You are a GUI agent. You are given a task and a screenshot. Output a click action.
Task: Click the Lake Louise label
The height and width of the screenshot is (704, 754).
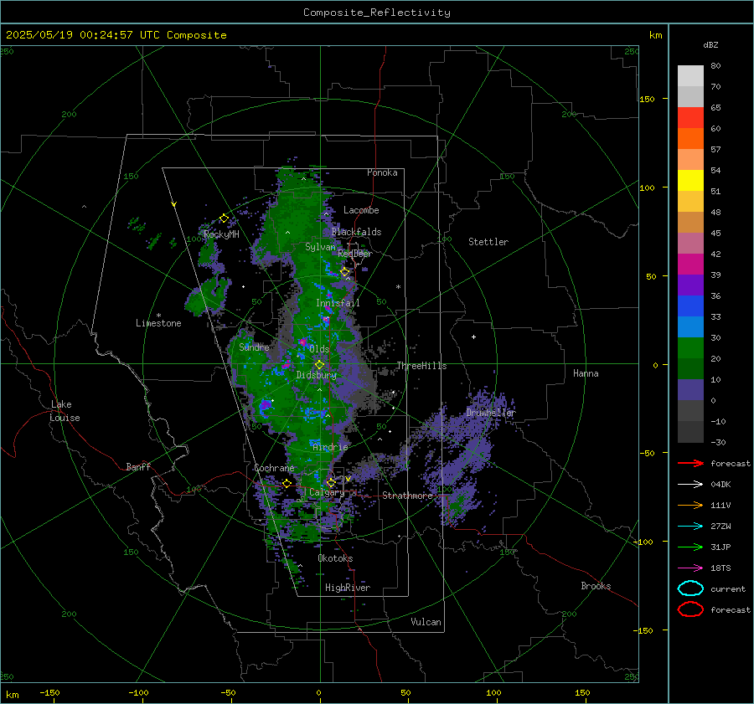pos(65,411)
